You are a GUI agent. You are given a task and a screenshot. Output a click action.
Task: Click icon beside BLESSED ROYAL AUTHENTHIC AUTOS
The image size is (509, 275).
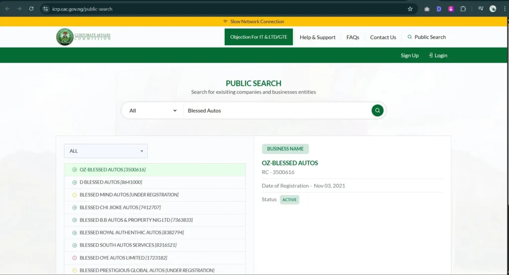75,233
